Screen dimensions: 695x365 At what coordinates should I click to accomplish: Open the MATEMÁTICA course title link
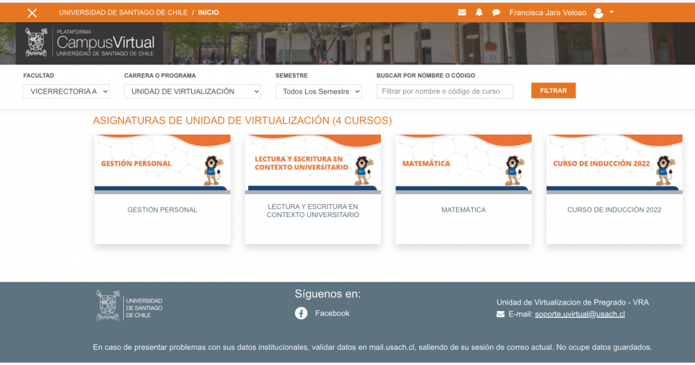464,210
